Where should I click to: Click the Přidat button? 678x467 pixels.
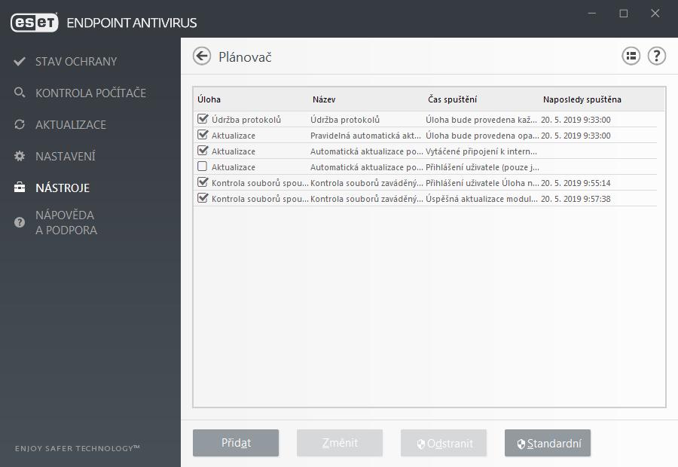236,443
